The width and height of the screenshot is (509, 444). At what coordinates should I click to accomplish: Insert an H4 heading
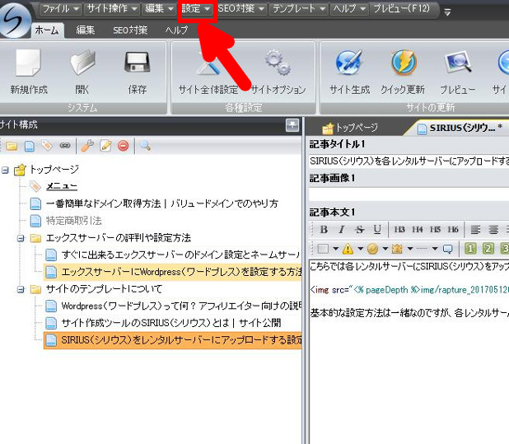pyautogui.click(x=417, y=230)
